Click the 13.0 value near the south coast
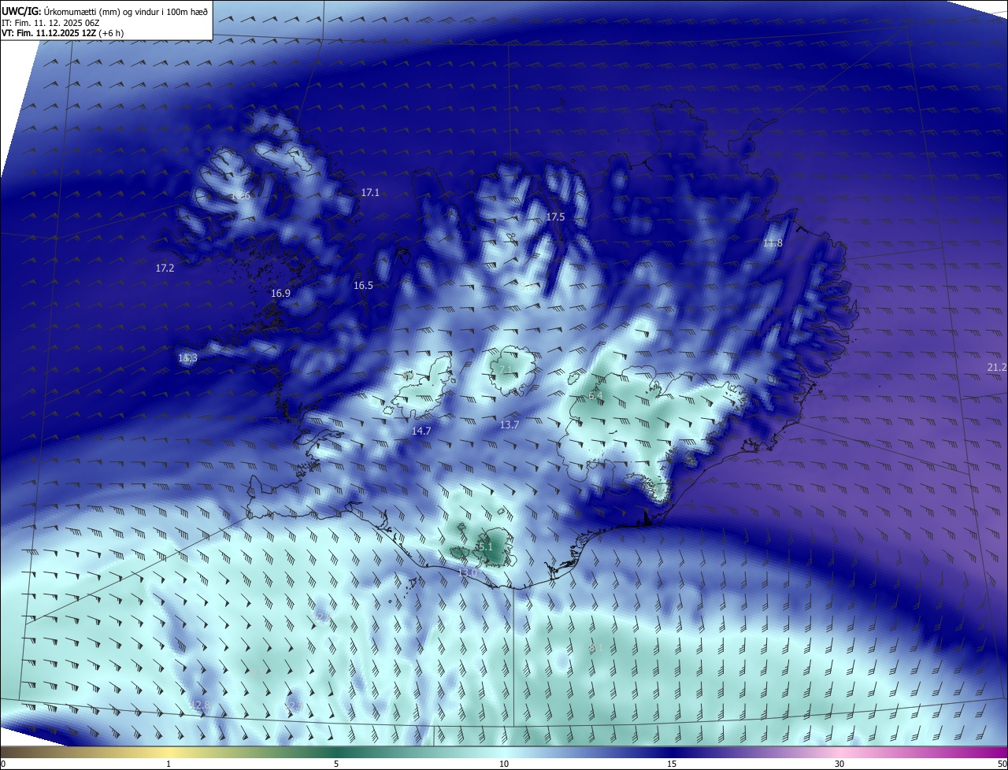Screen dimensions: 1008x770 (468, 572)
